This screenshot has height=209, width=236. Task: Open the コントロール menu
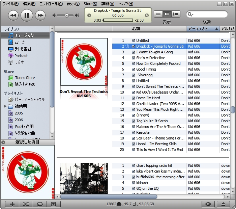click(51, 4)
